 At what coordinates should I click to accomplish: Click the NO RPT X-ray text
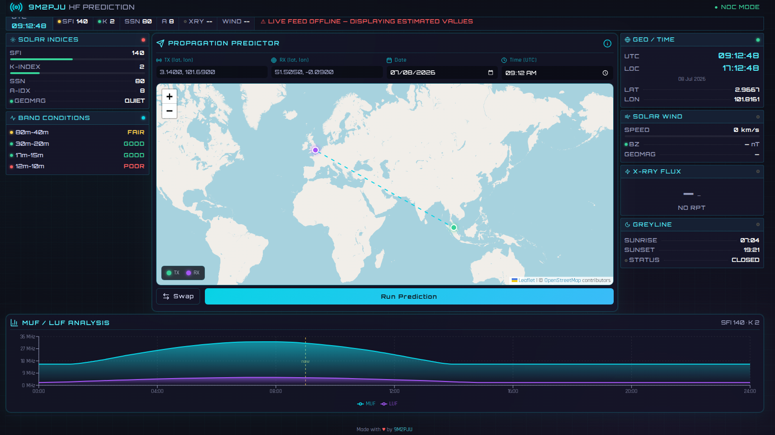(692, 208)
